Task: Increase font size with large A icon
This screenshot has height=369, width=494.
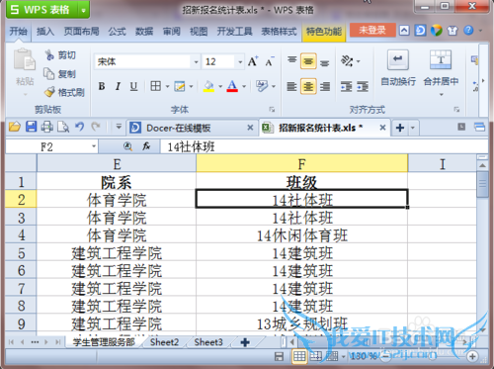Action: point(253,61)
